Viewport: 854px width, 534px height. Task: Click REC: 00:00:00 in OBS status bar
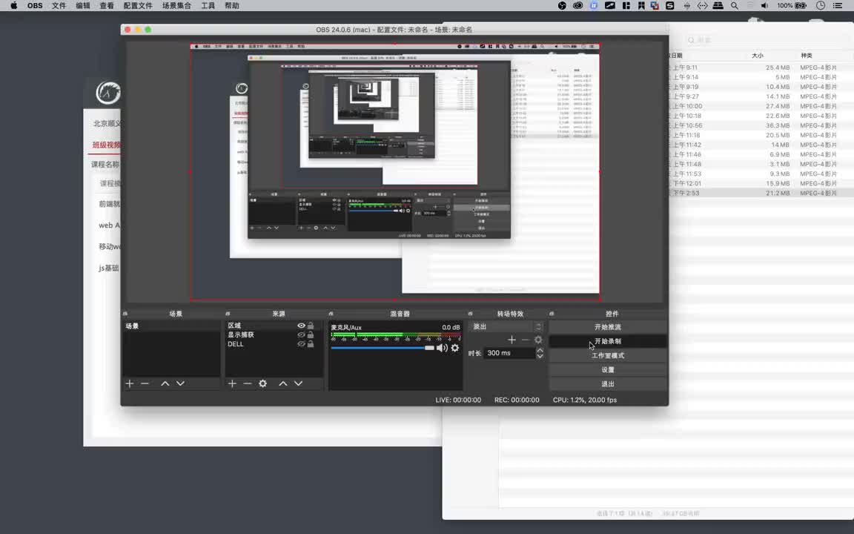point(517,400)
